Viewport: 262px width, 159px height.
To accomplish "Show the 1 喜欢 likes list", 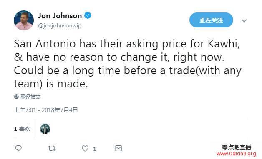I will click(x=22, y=129).
